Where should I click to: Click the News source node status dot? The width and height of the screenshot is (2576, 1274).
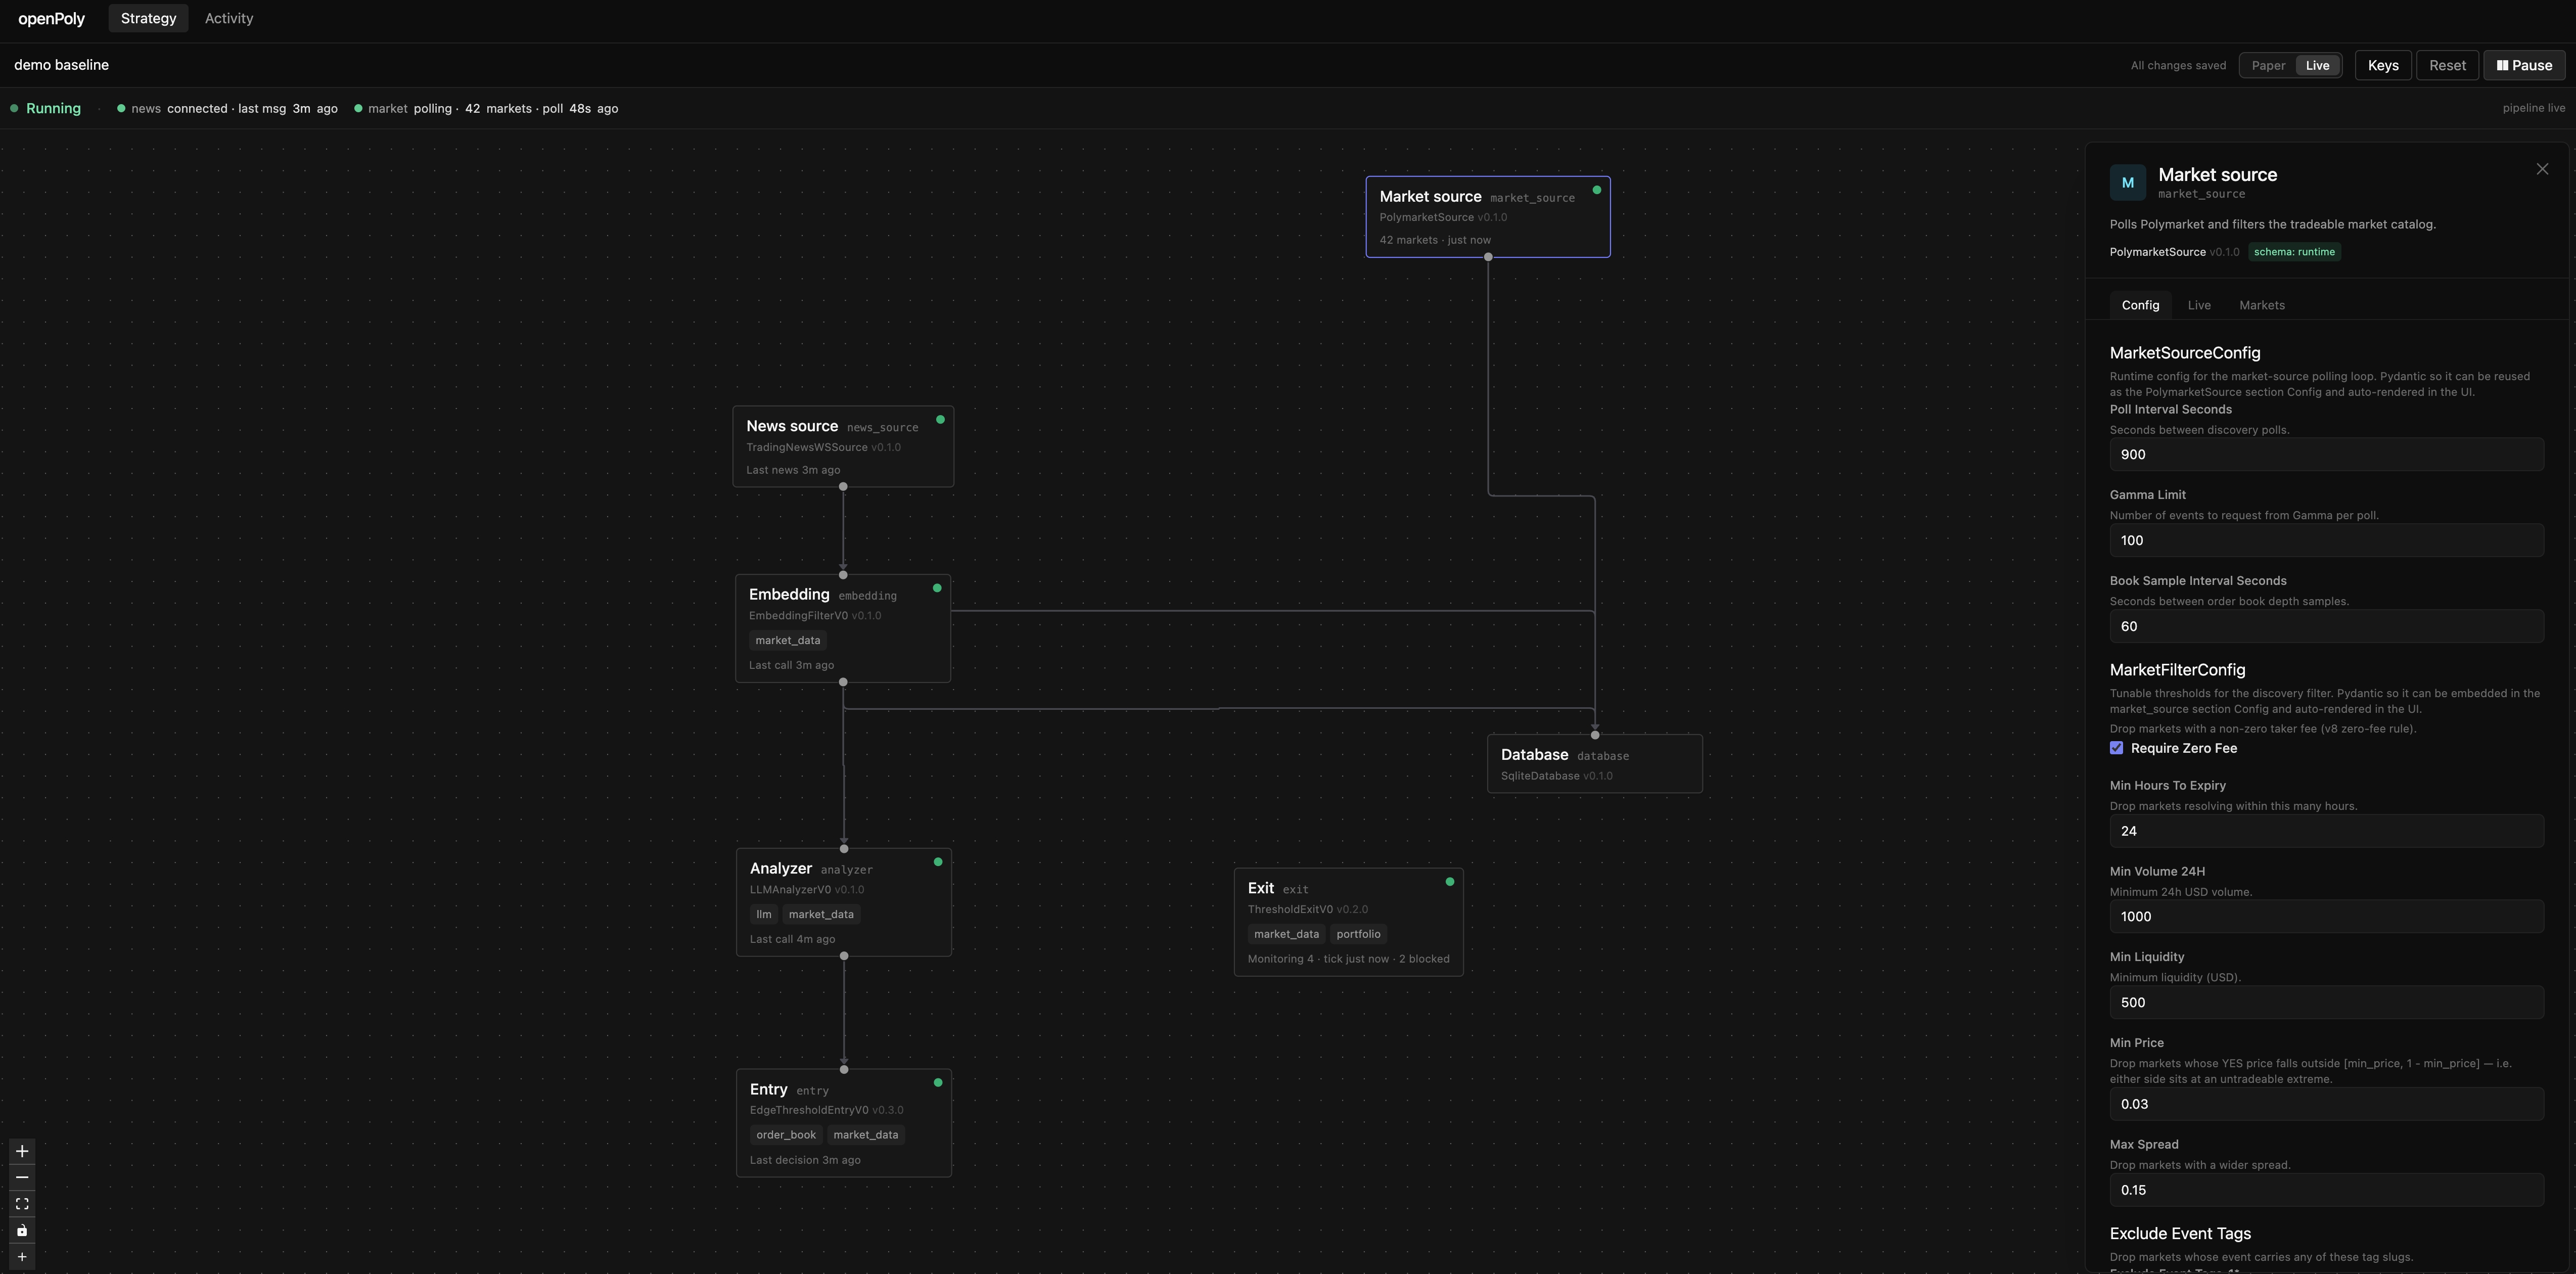click(940, 420)
